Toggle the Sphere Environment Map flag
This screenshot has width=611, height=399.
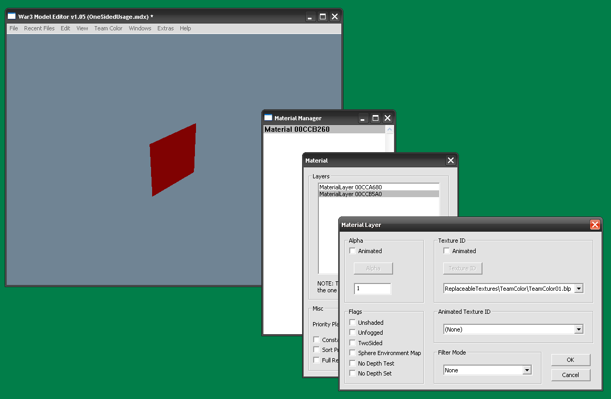coord(353,353)
